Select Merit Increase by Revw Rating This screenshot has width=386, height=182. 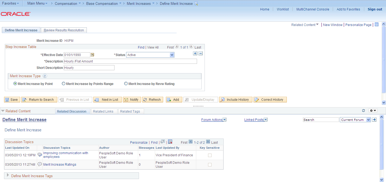pos(126,83)
